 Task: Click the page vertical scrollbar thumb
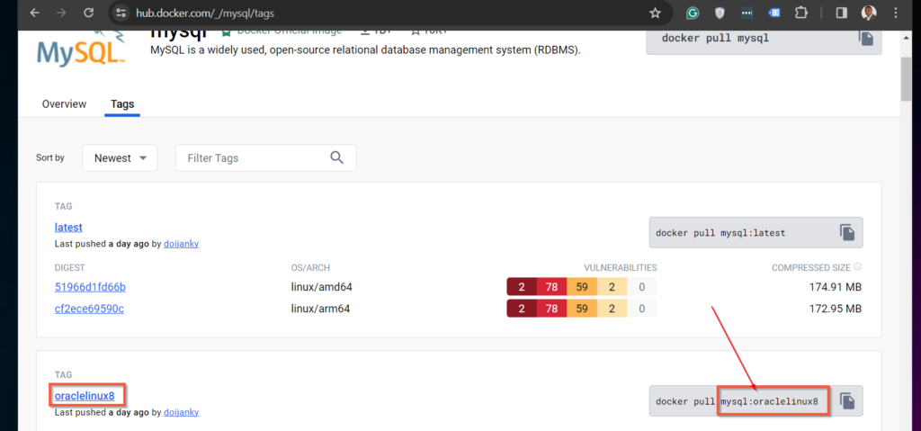coord(906,80)
